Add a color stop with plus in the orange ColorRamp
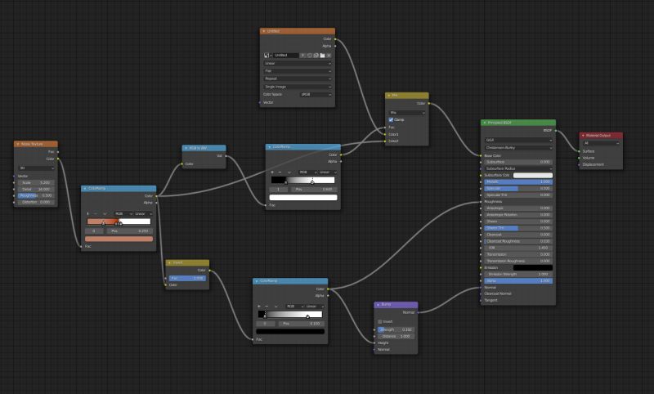 click(x=88, y=213)
